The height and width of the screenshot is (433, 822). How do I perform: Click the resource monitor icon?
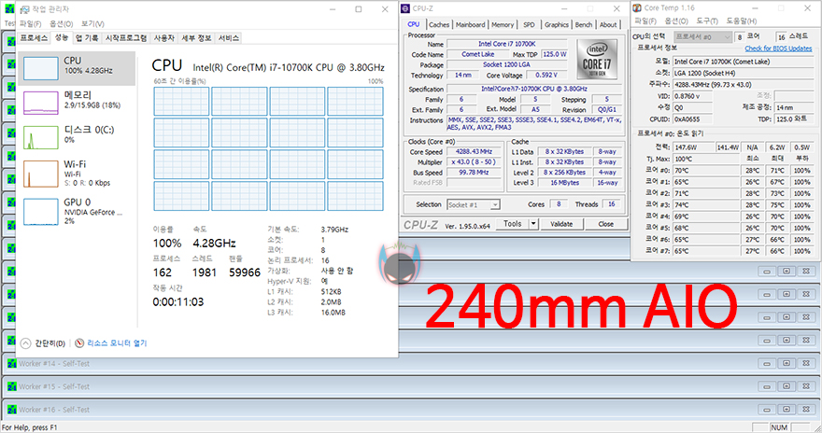pyautogui.click(x=79, y=343)
